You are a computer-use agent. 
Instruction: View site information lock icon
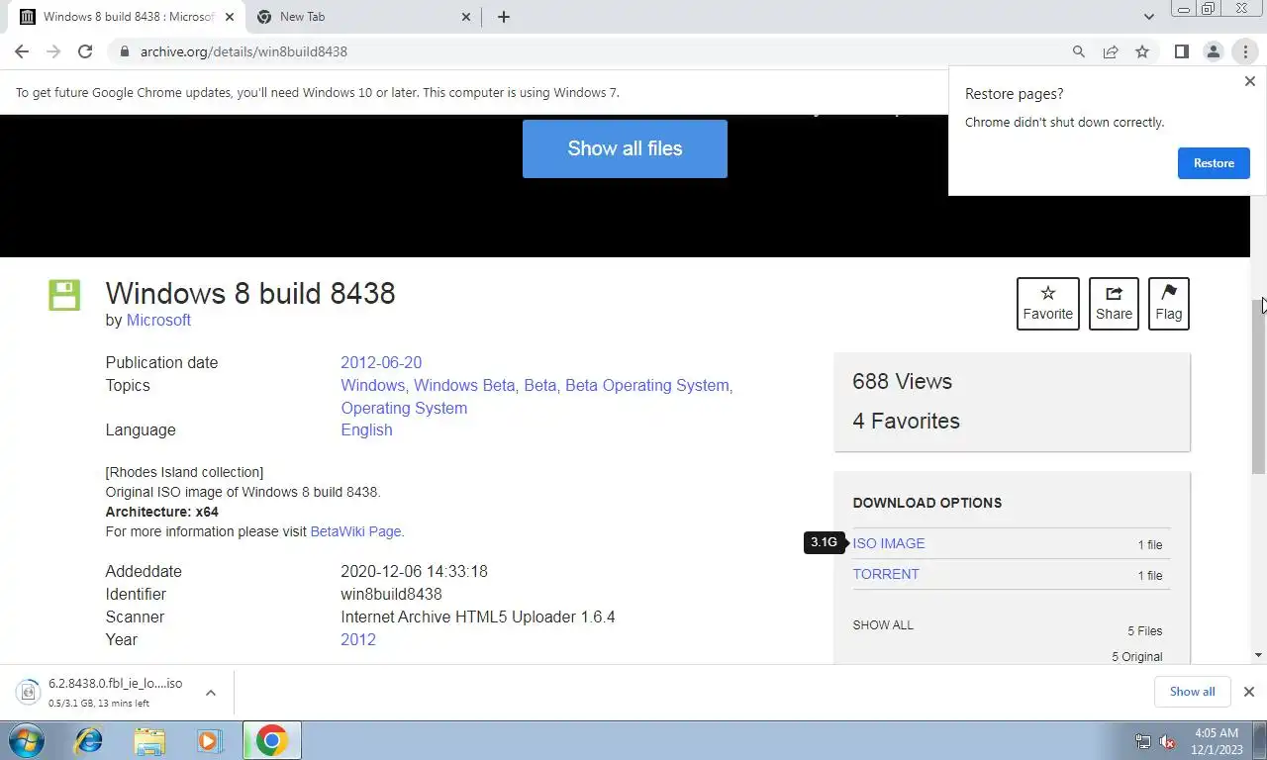click(x=124, y=51)
